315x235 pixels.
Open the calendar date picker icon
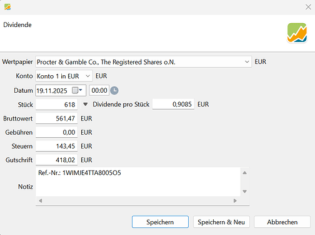[77, 90]
